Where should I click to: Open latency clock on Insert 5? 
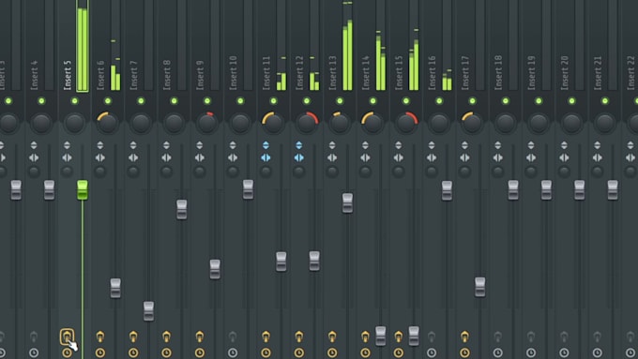pyautogui.click(x=67, y=352)
